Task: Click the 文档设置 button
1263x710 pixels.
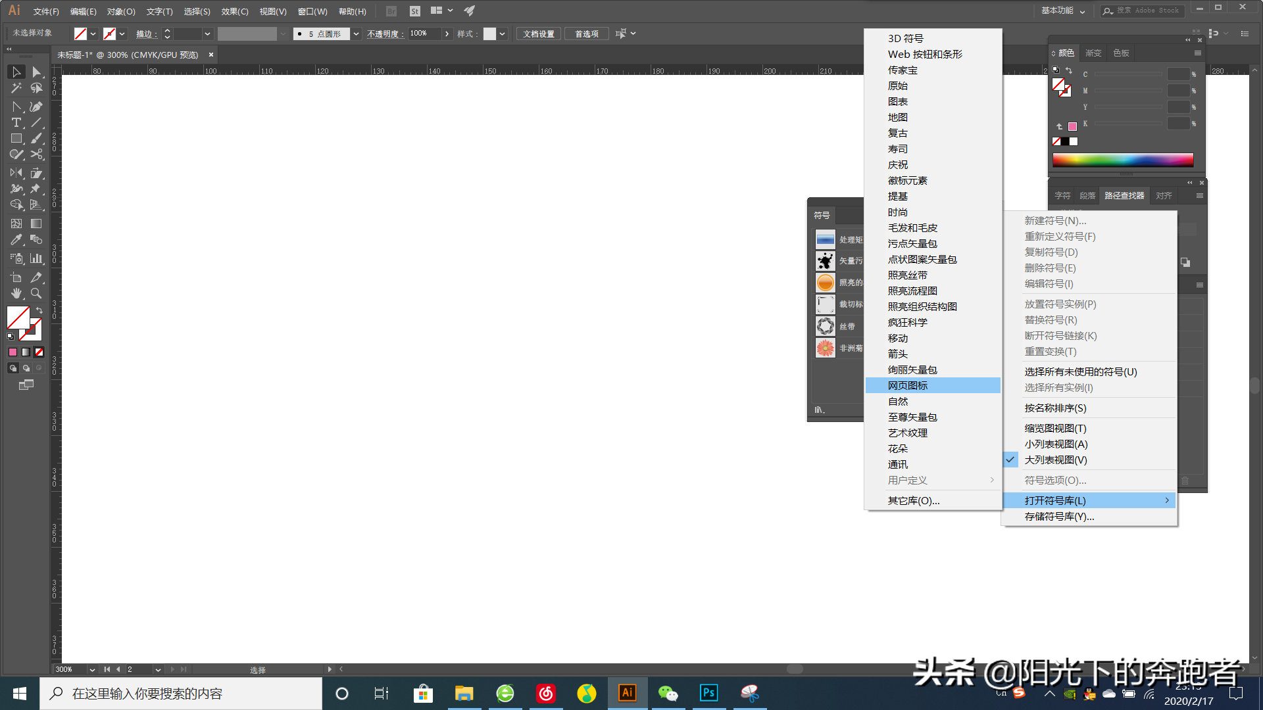Action: [537, 34]
